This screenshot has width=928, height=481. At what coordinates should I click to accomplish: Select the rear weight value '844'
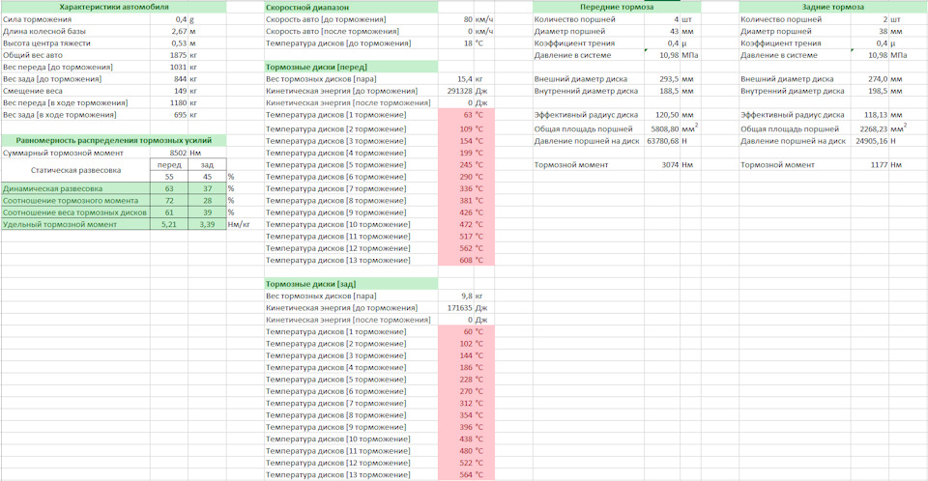pos(168,78)
